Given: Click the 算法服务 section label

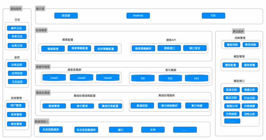Looking at the screenshot, I should [238, 31].
